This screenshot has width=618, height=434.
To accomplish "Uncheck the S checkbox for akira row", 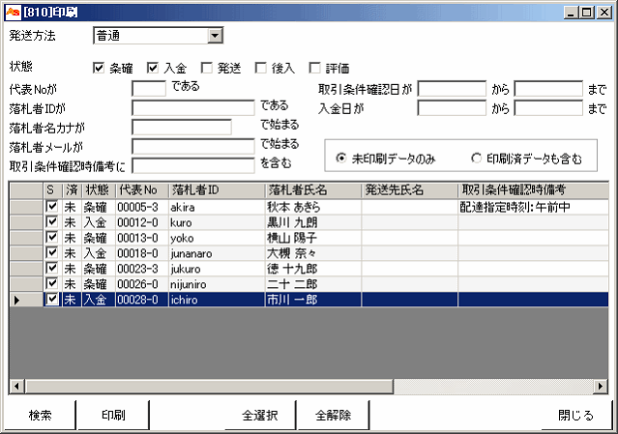I will (52, 206).
